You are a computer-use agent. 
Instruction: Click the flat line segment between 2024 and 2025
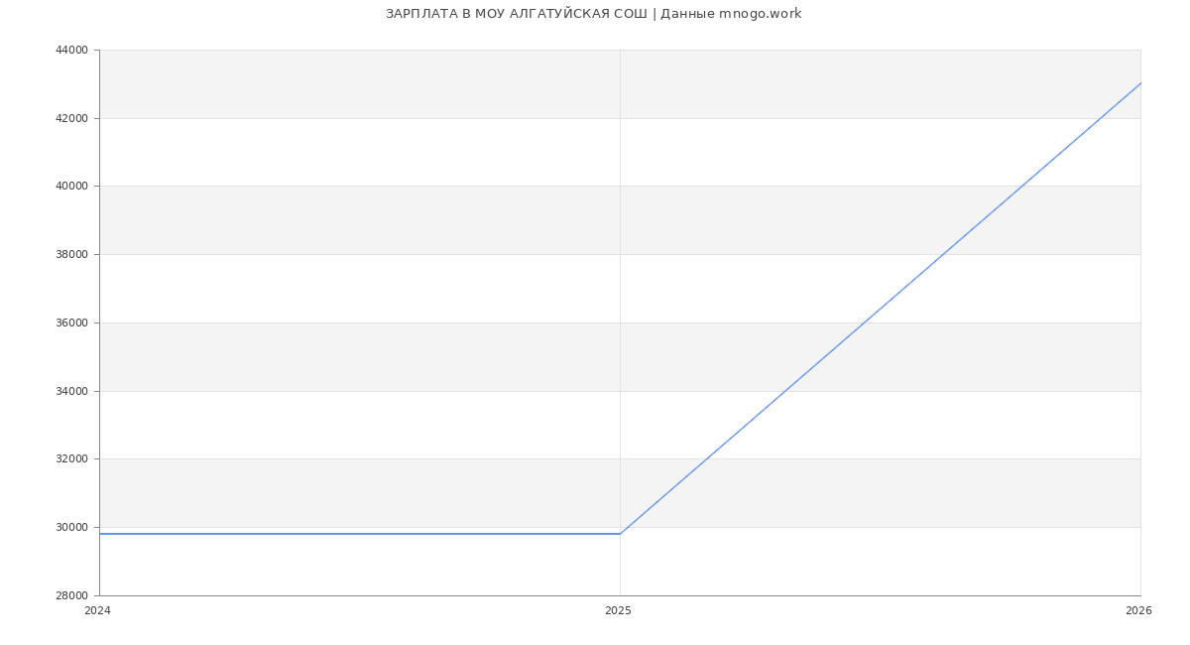click(359, 534)
